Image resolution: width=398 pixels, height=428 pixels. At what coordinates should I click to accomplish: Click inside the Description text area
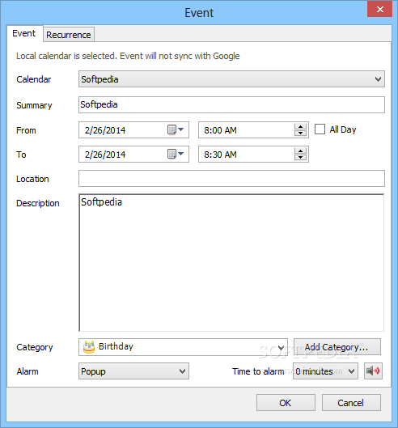(x=231, y=263)
